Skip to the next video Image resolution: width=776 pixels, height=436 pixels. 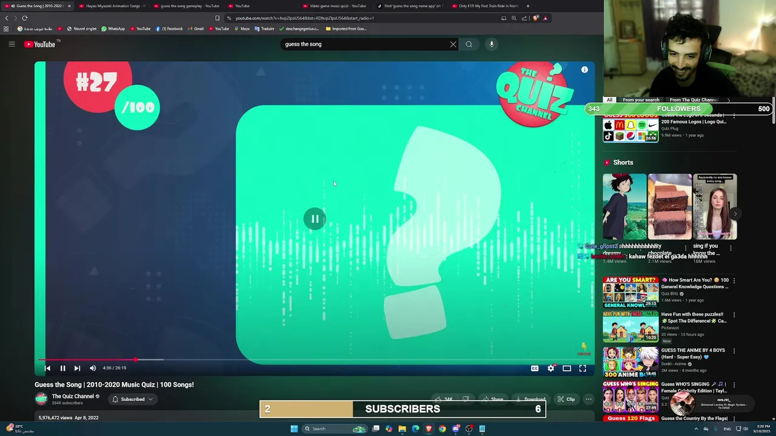click(x=77, y=368)
